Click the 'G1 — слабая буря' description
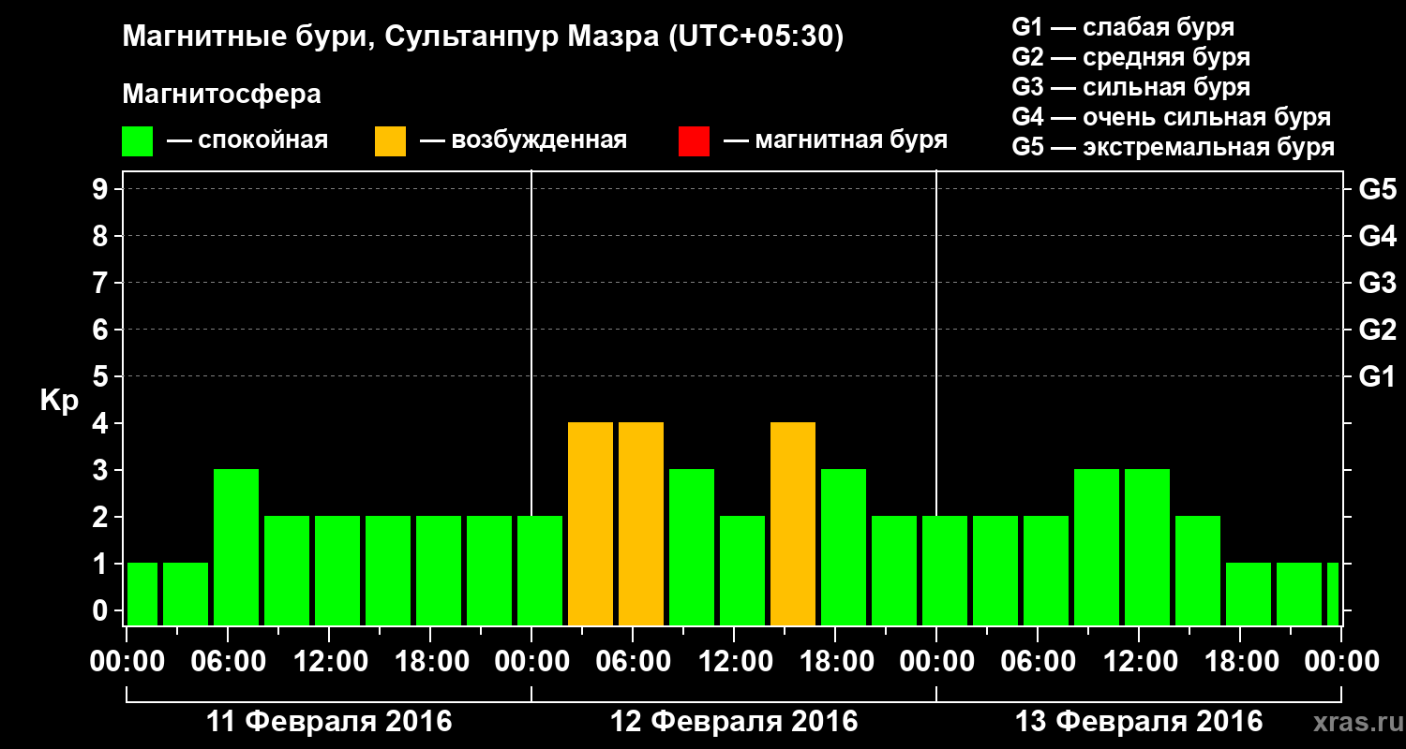1406x749 pixels. 1123,27
